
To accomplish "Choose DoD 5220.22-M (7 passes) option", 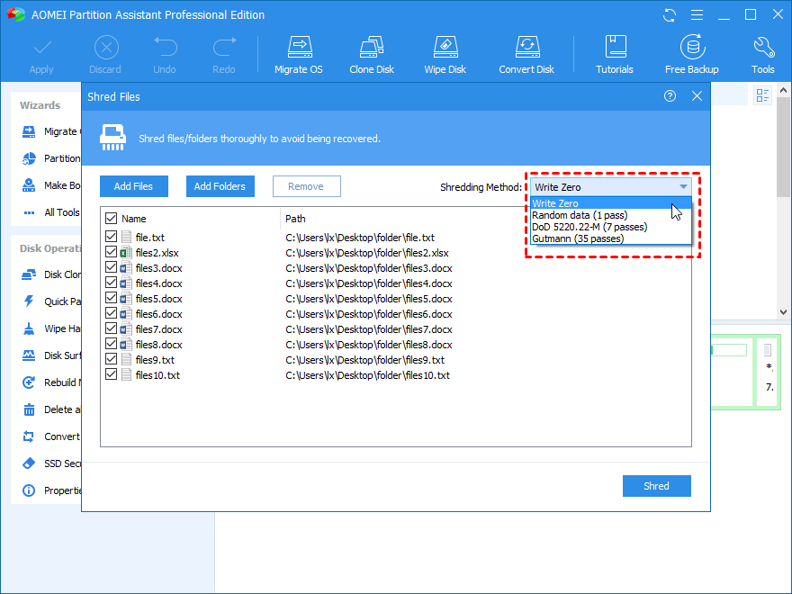I will point(611,227).
